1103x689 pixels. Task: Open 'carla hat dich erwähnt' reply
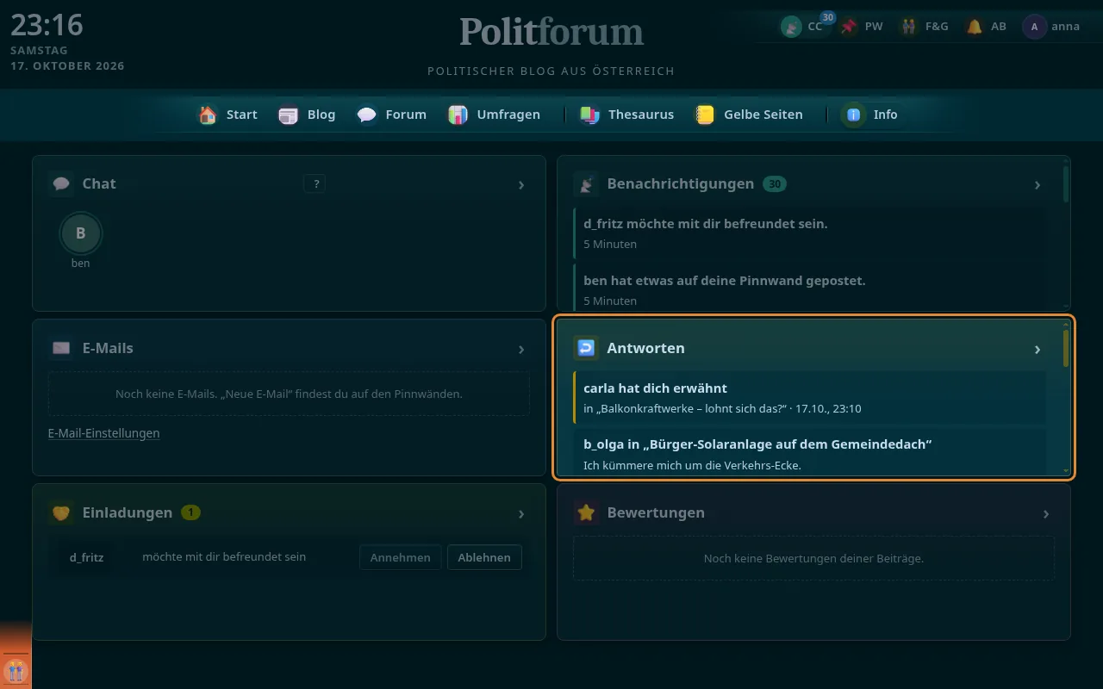tap(809, 398)
